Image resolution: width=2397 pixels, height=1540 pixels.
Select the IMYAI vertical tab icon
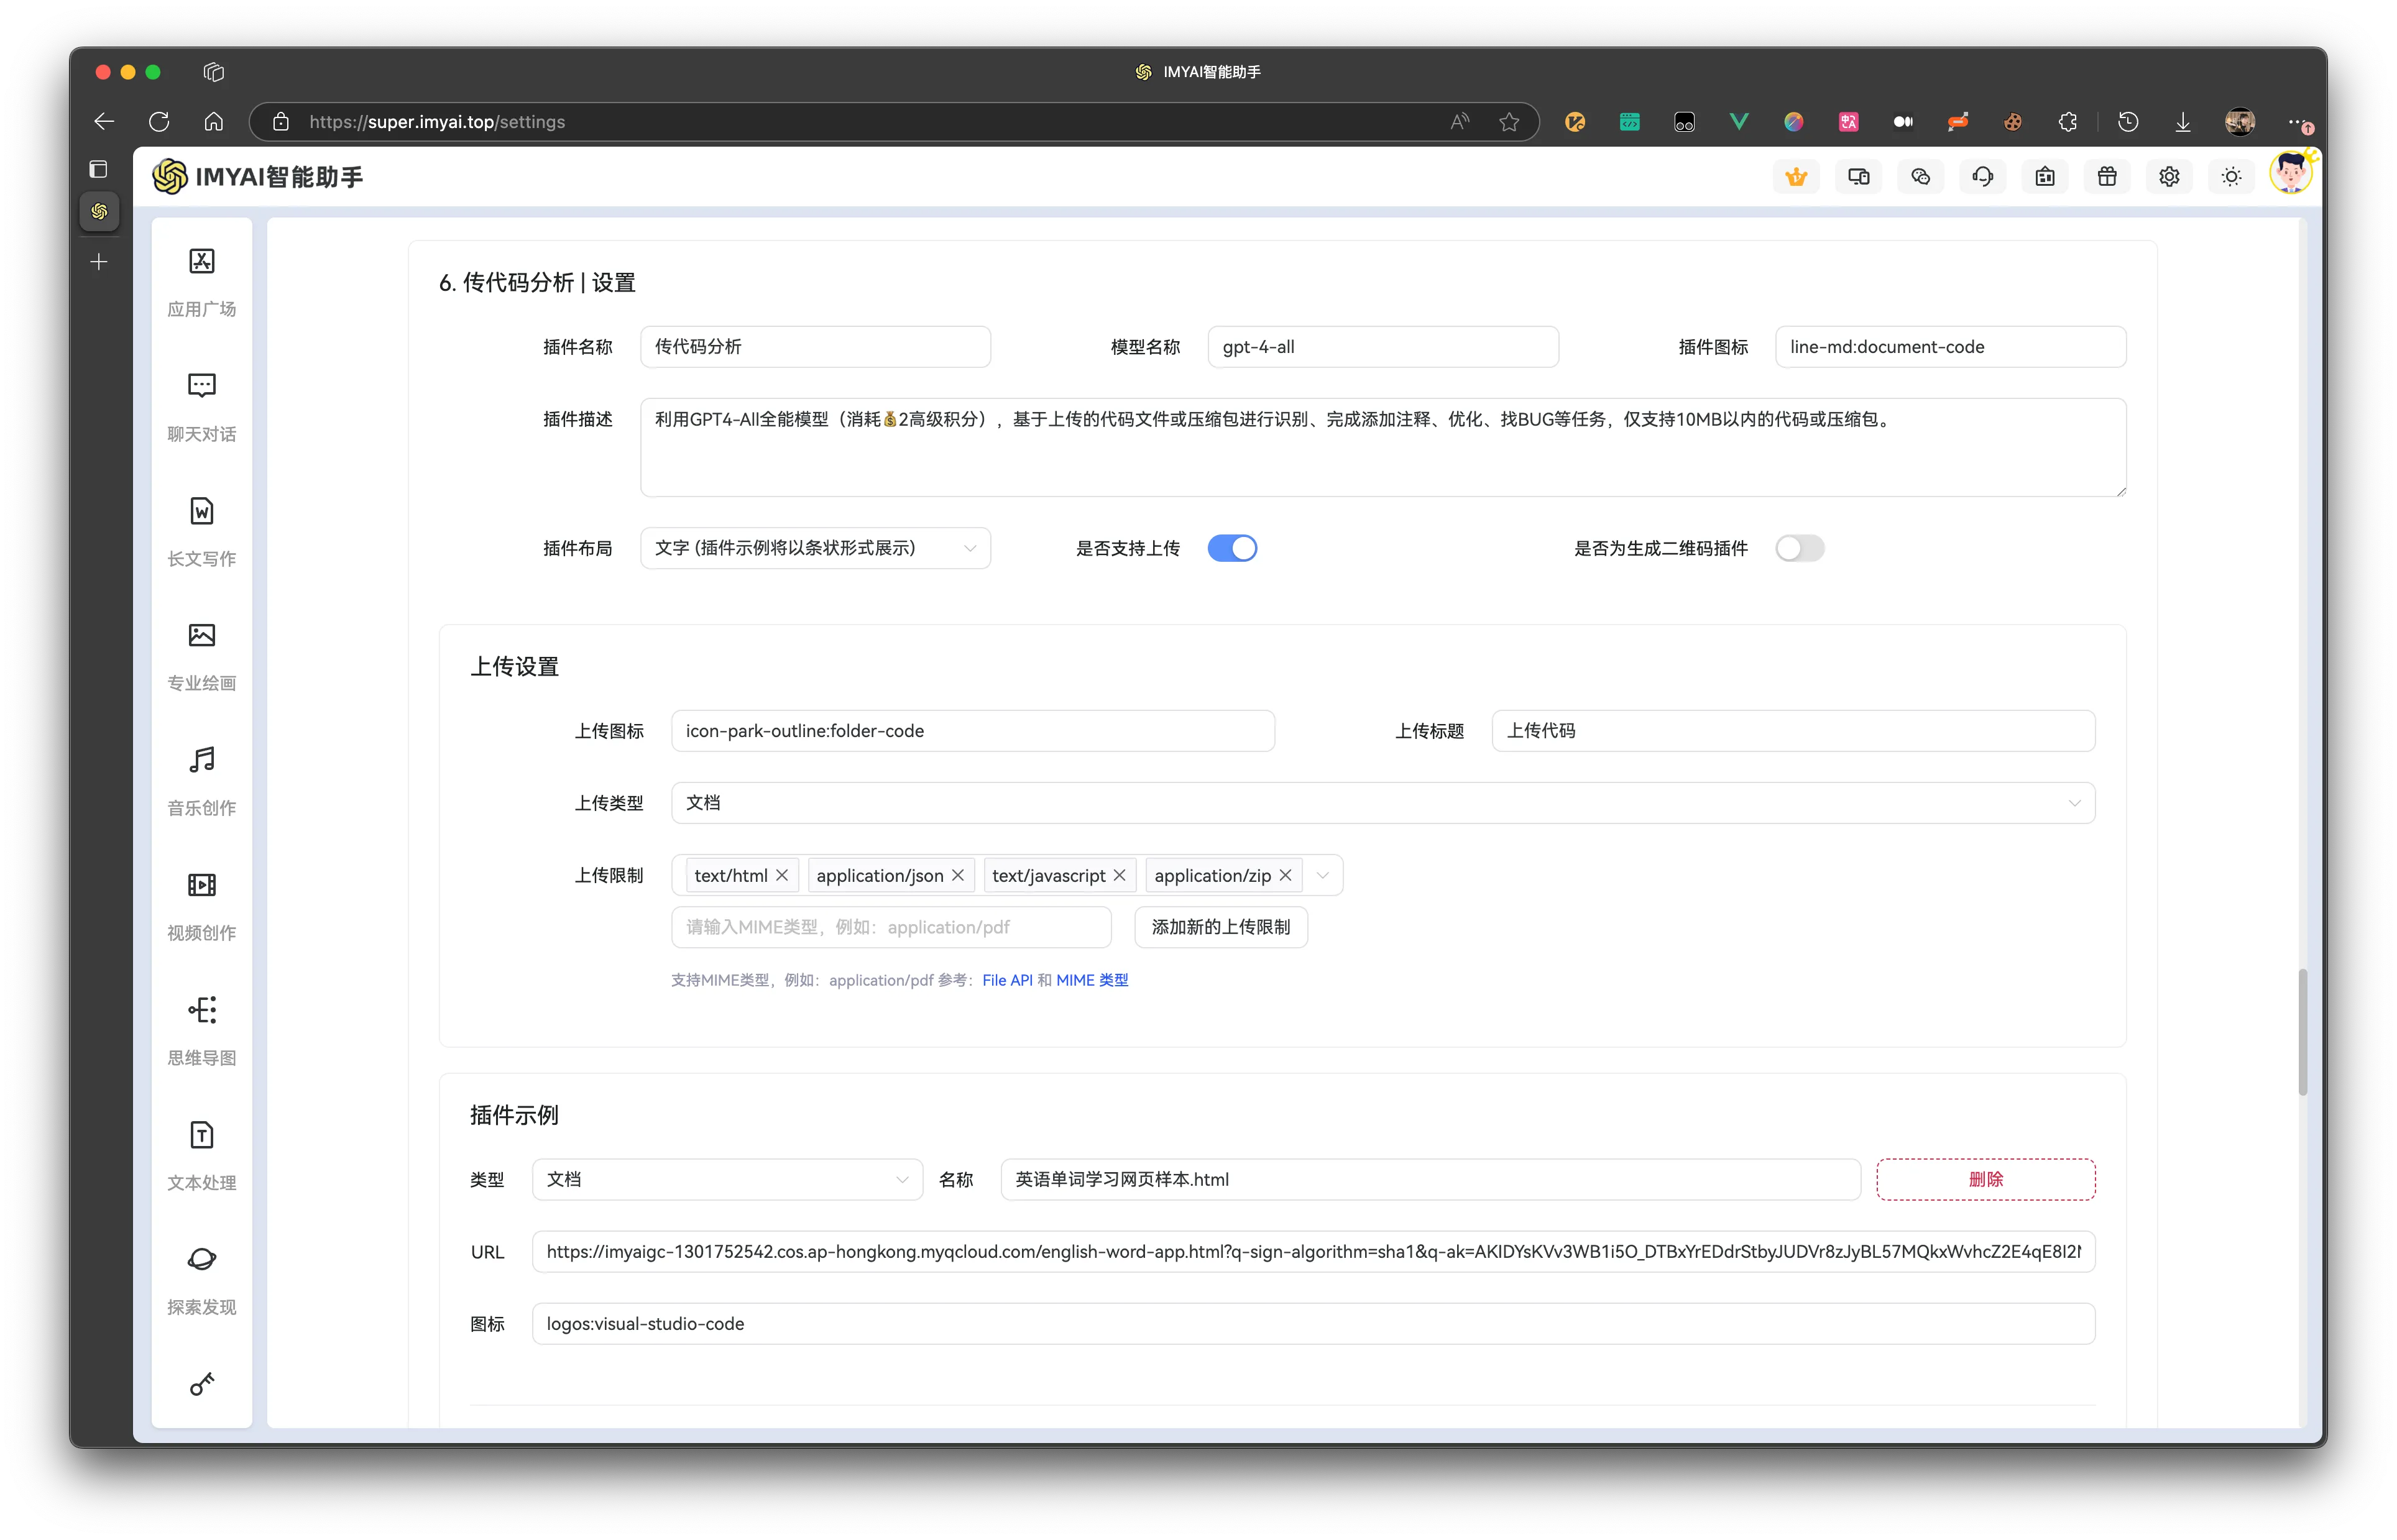tap(99, 211)
